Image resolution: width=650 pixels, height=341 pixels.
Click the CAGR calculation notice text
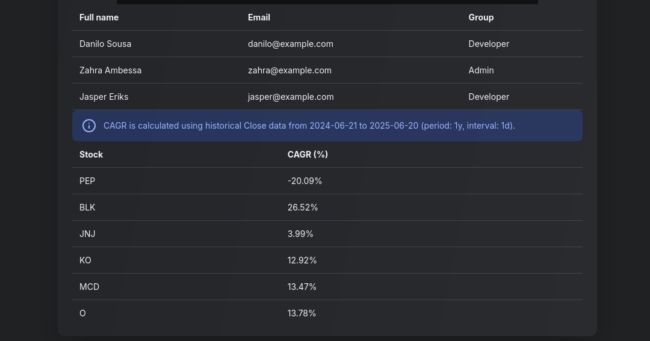309,126
